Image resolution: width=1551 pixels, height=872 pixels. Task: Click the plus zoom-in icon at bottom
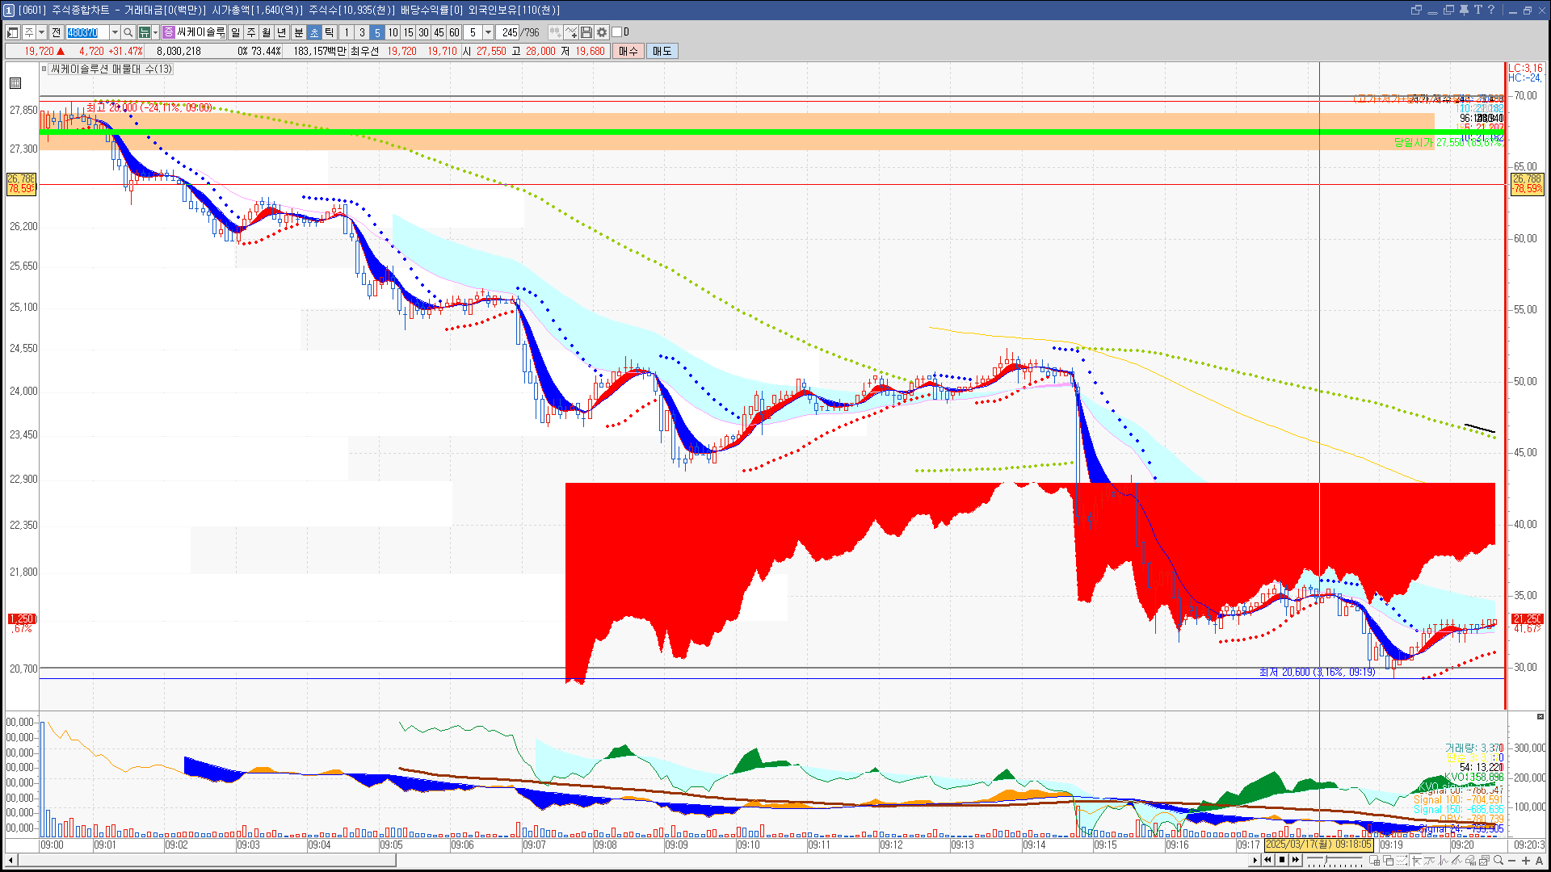click(x=1526, y=861)
